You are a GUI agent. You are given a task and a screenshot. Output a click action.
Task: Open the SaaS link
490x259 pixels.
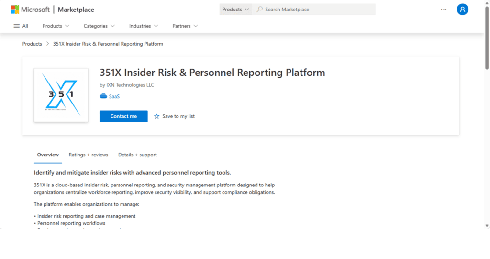[114, 97]
